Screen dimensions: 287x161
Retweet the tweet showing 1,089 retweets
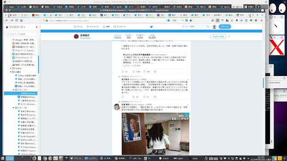[134, 72]
